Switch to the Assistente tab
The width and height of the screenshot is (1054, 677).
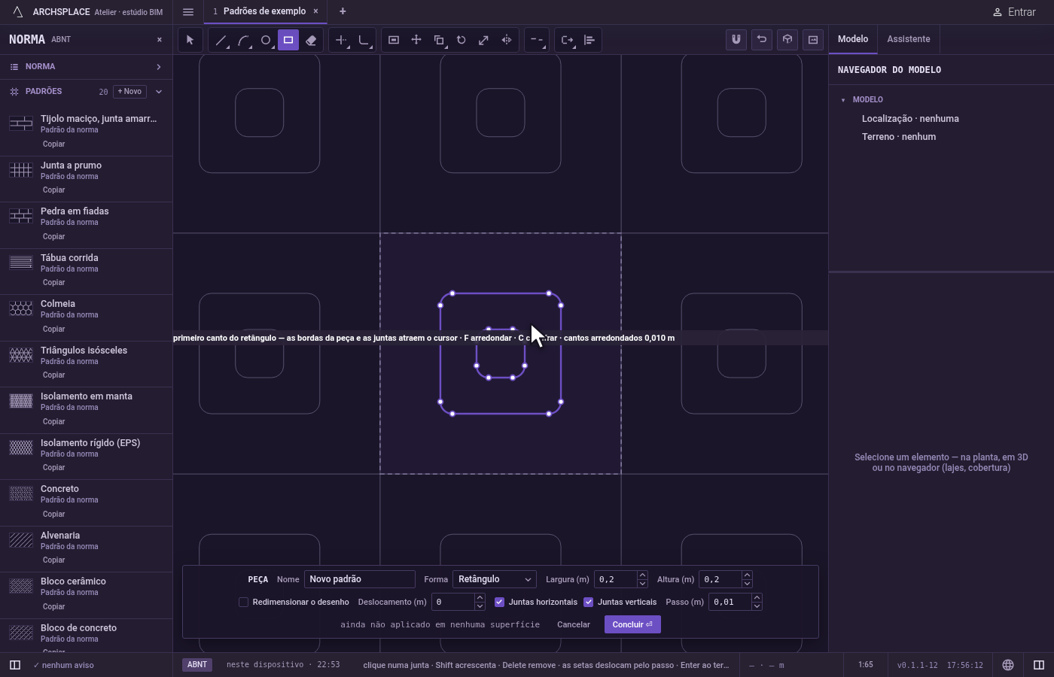point(908,39)
